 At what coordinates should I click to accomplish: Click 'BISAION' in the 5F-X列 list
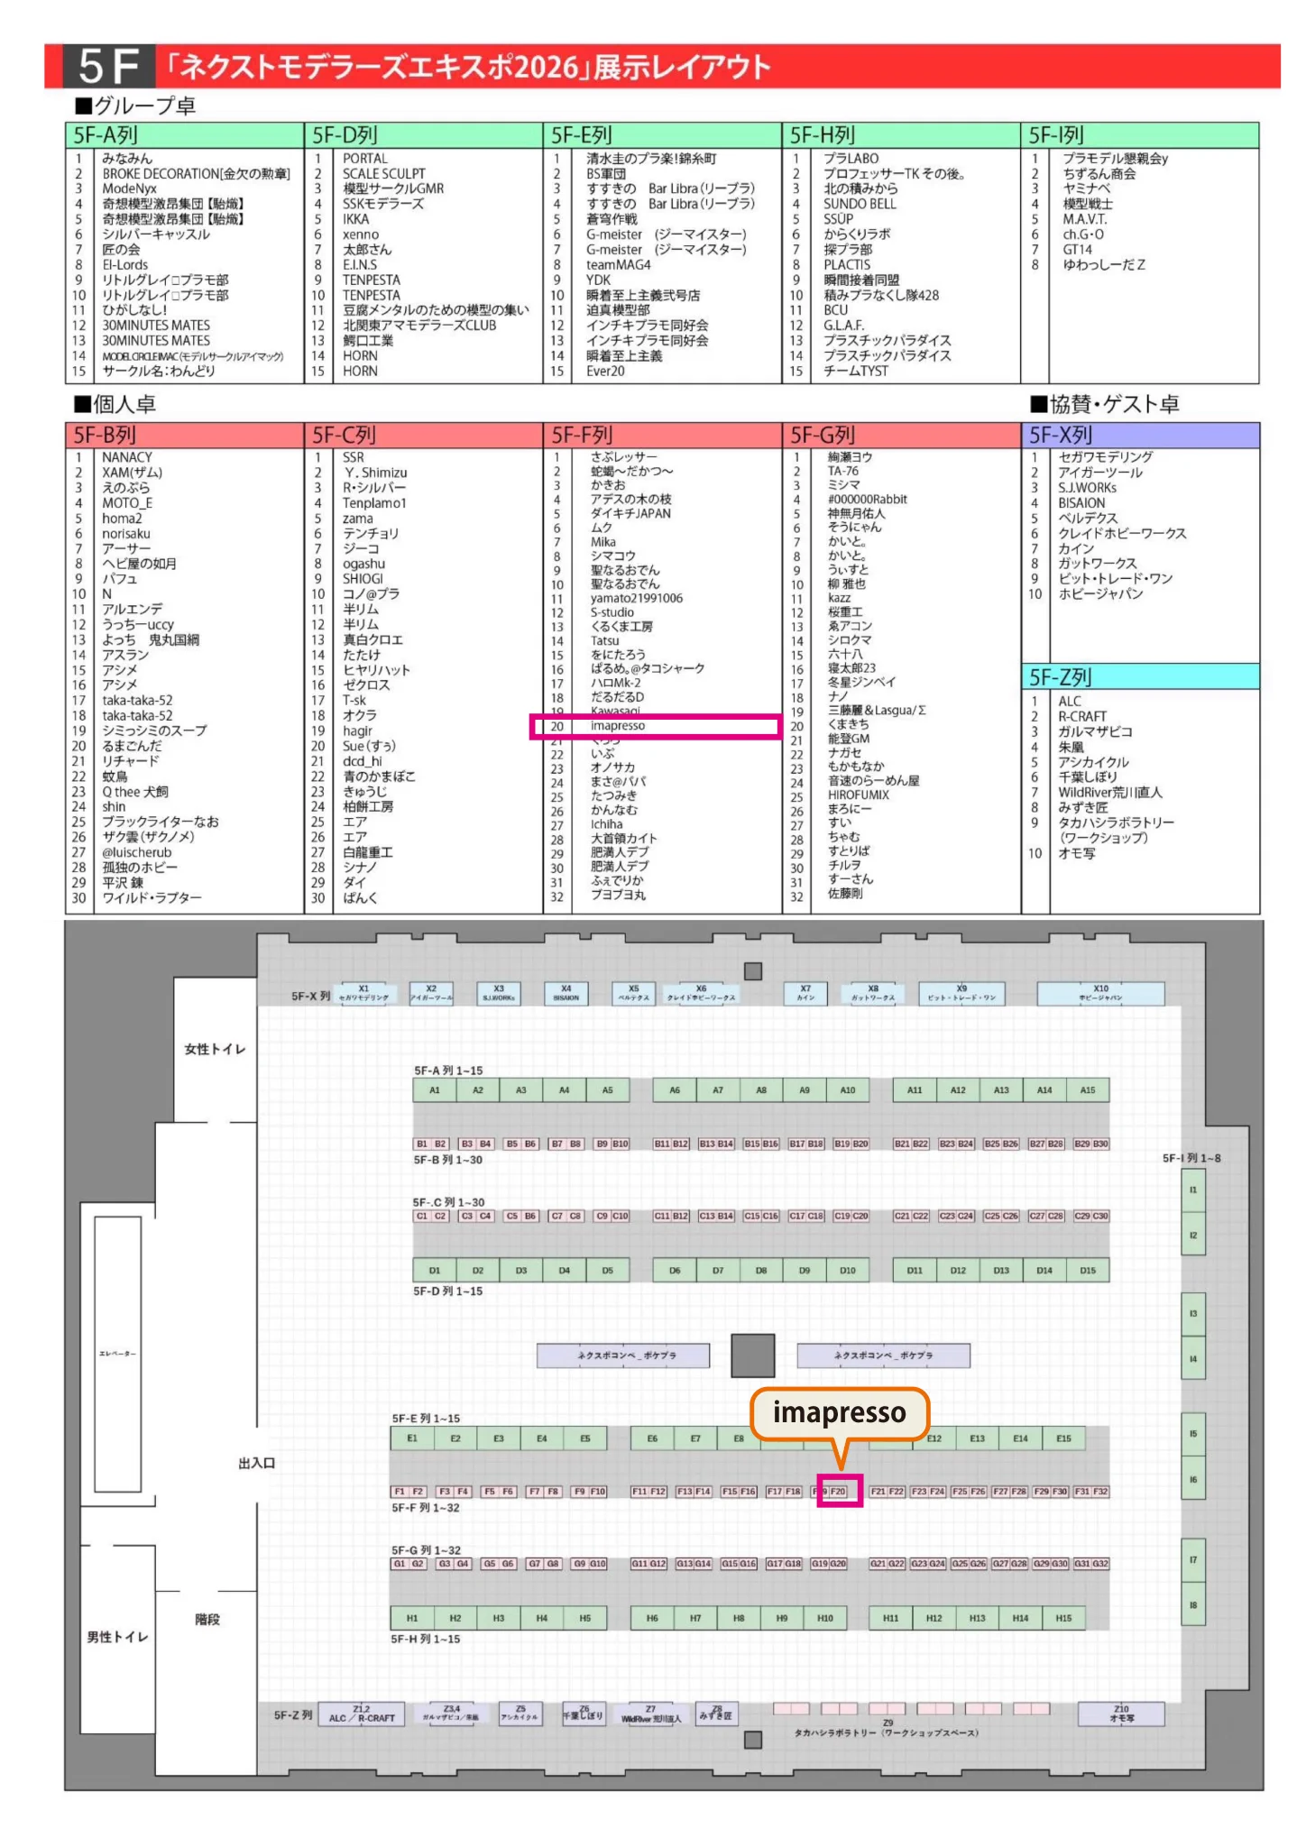coord(1081,503)
